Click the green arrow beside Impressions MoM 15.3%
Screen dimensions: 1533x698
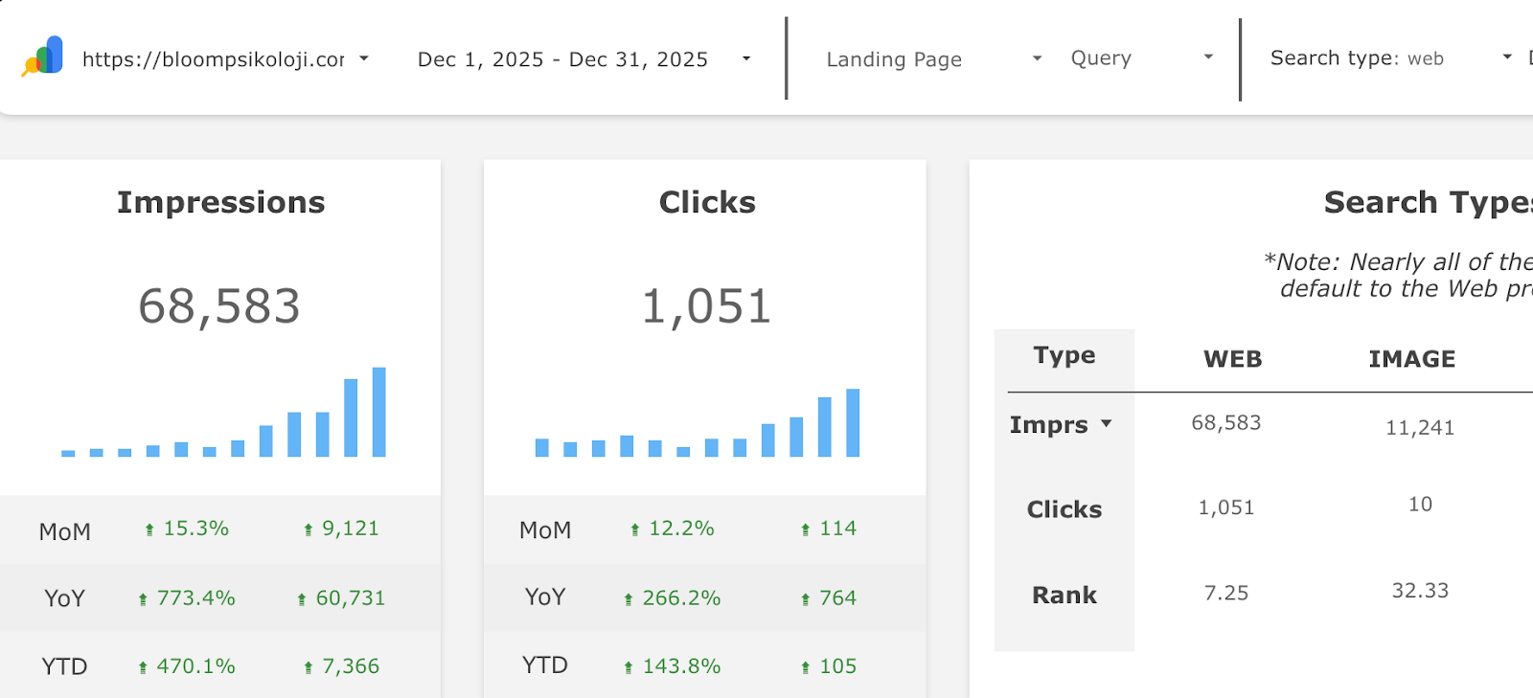coord(149,529)
